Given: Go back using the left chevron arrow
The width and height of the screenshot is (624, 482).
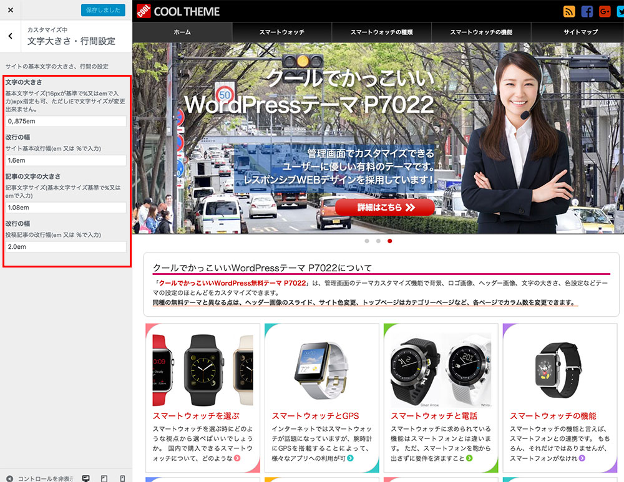Looking at the screenshot, I should click(11, 36).
